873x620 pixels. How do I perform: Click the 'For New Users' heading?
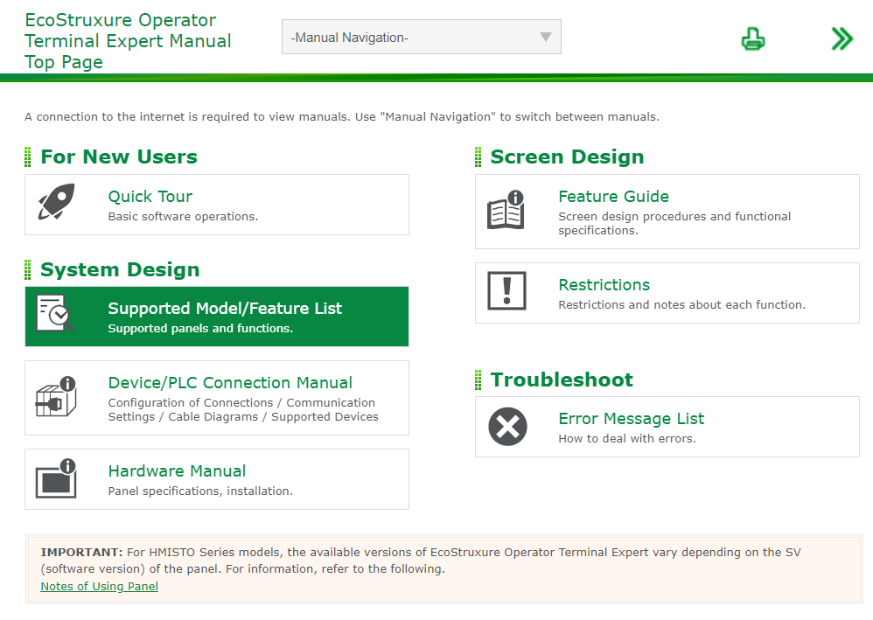coord(119,157)
